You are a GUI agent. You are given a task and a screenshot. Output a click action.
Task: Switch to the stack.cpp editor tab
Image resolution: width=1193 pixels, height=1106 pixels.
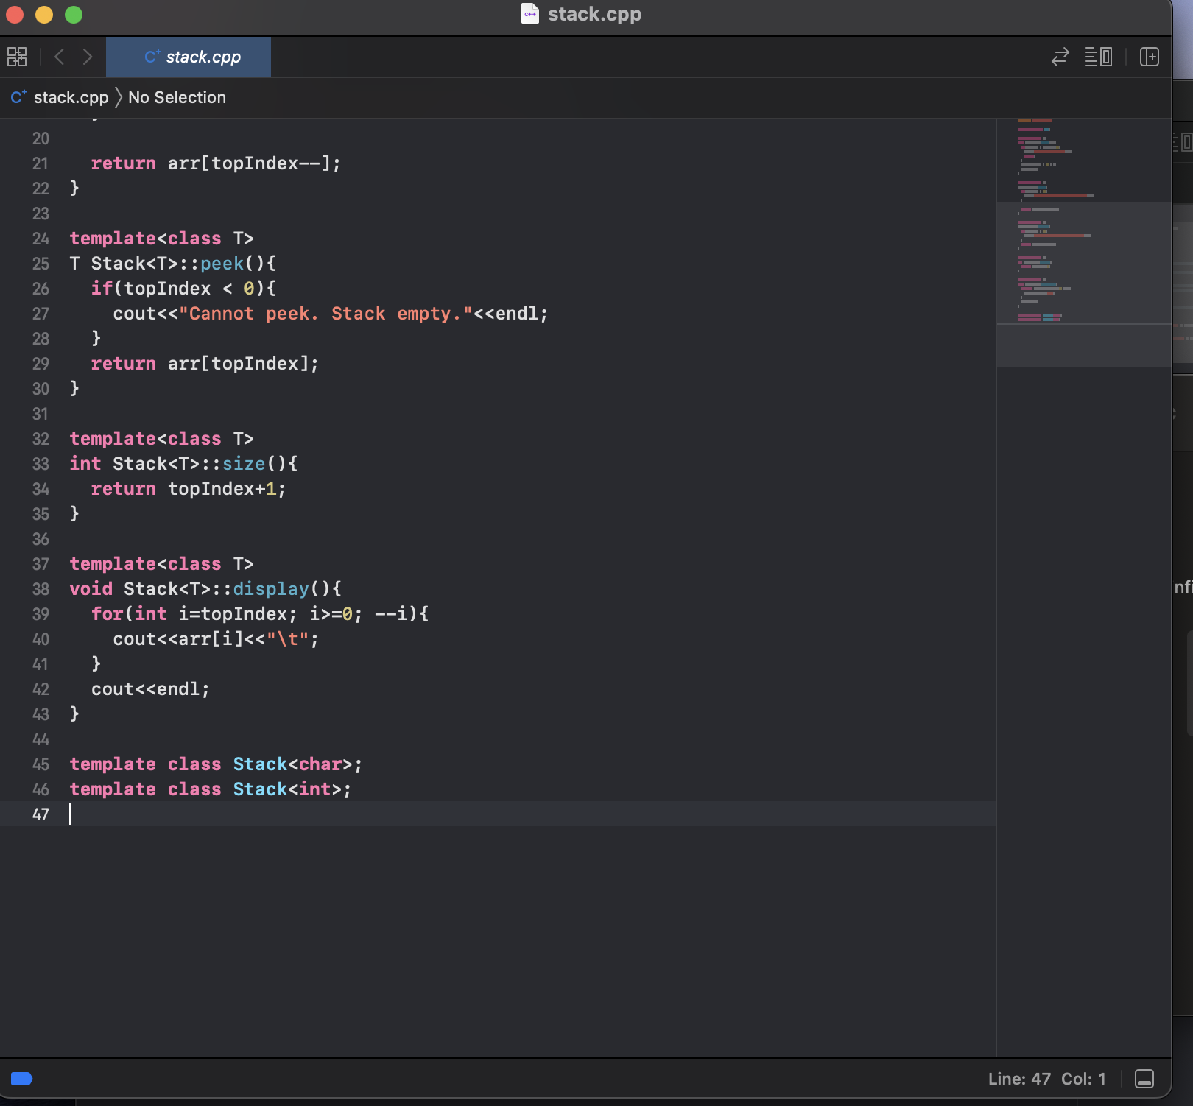[x=203, y=57]
